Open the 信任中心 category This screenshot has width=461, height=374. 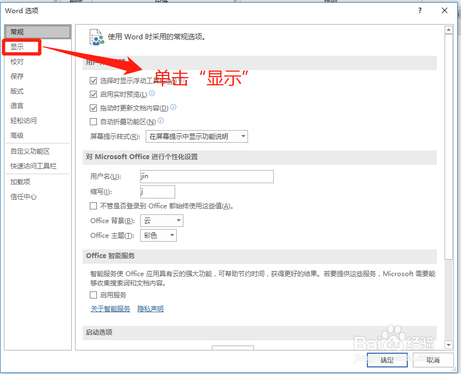point(38,197)
